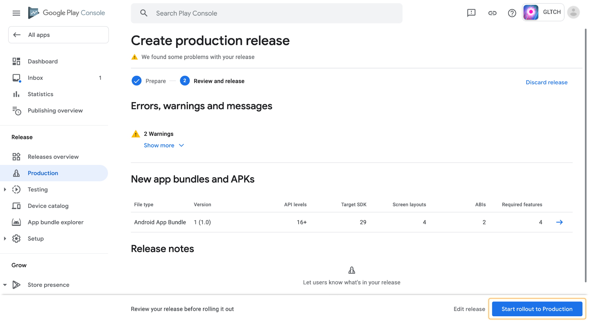Click the Prepare step checkmark
The image size is (589, 323).
tap(136, 81)
